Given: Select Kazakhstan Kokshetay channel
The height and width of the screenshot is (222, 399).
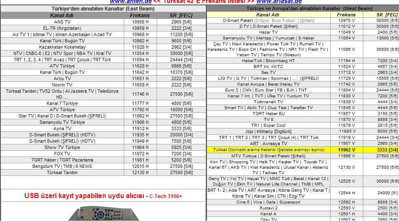Looking at the screenshot, I should pos(62,47).
